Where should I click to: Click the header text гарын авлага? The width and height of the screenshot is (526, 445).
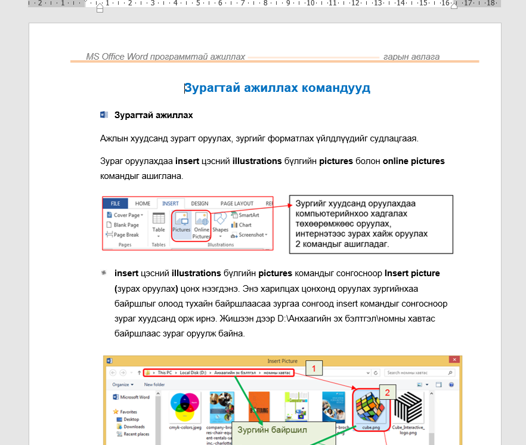pyautogui.click(x=411, y=57)
